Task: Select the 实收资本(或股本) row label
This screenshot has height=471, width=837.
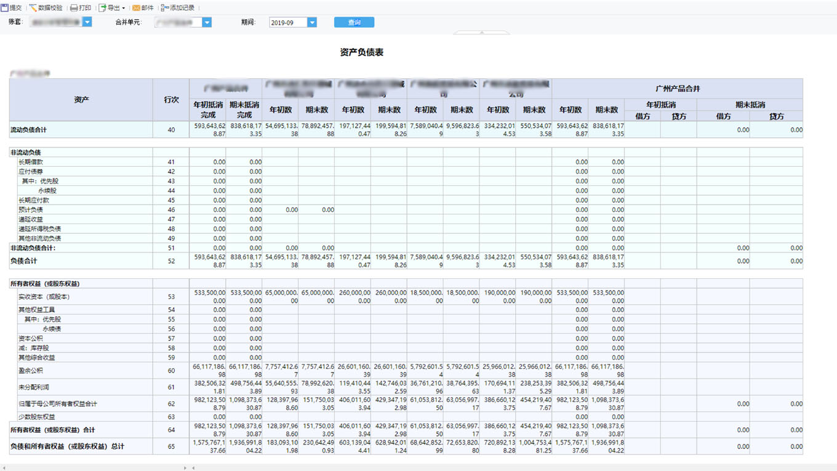Action: (44, 297)
